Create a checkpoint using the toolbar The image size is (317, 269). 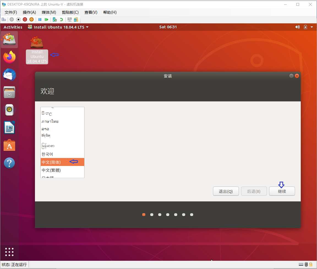[x=55, y=19]
